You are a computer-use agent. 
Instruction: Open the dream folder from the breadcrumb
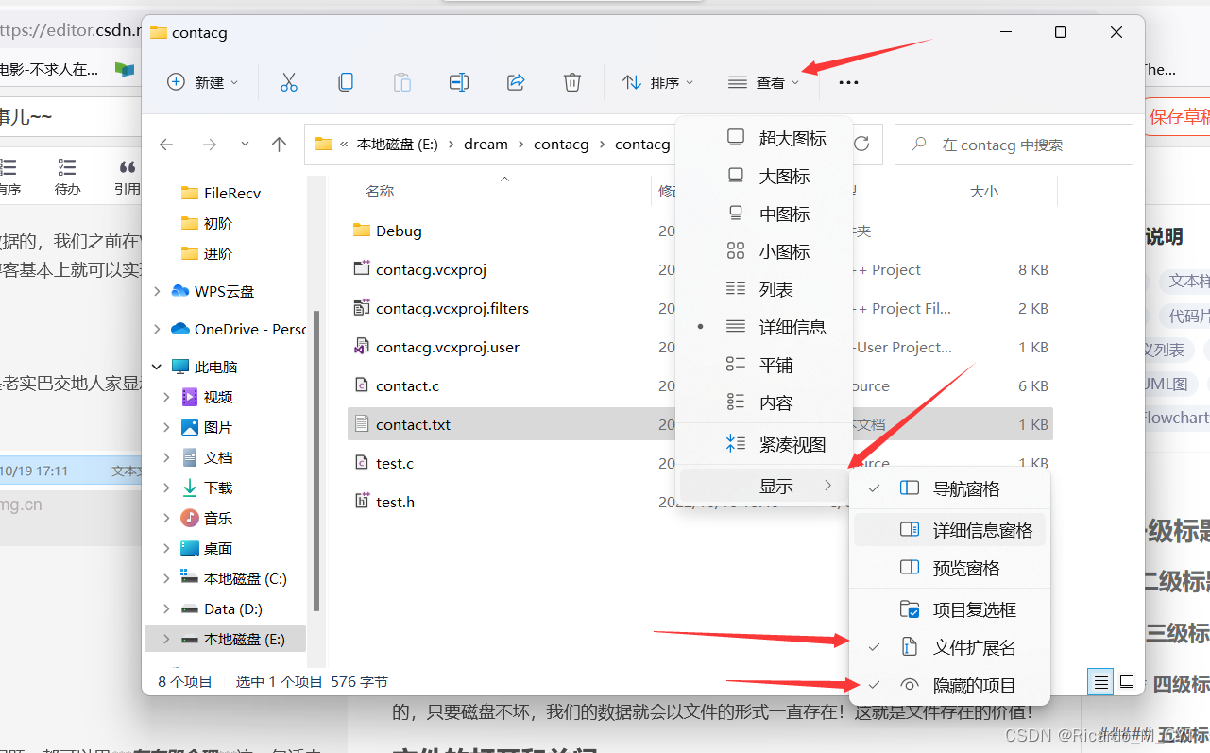[486, 144]
